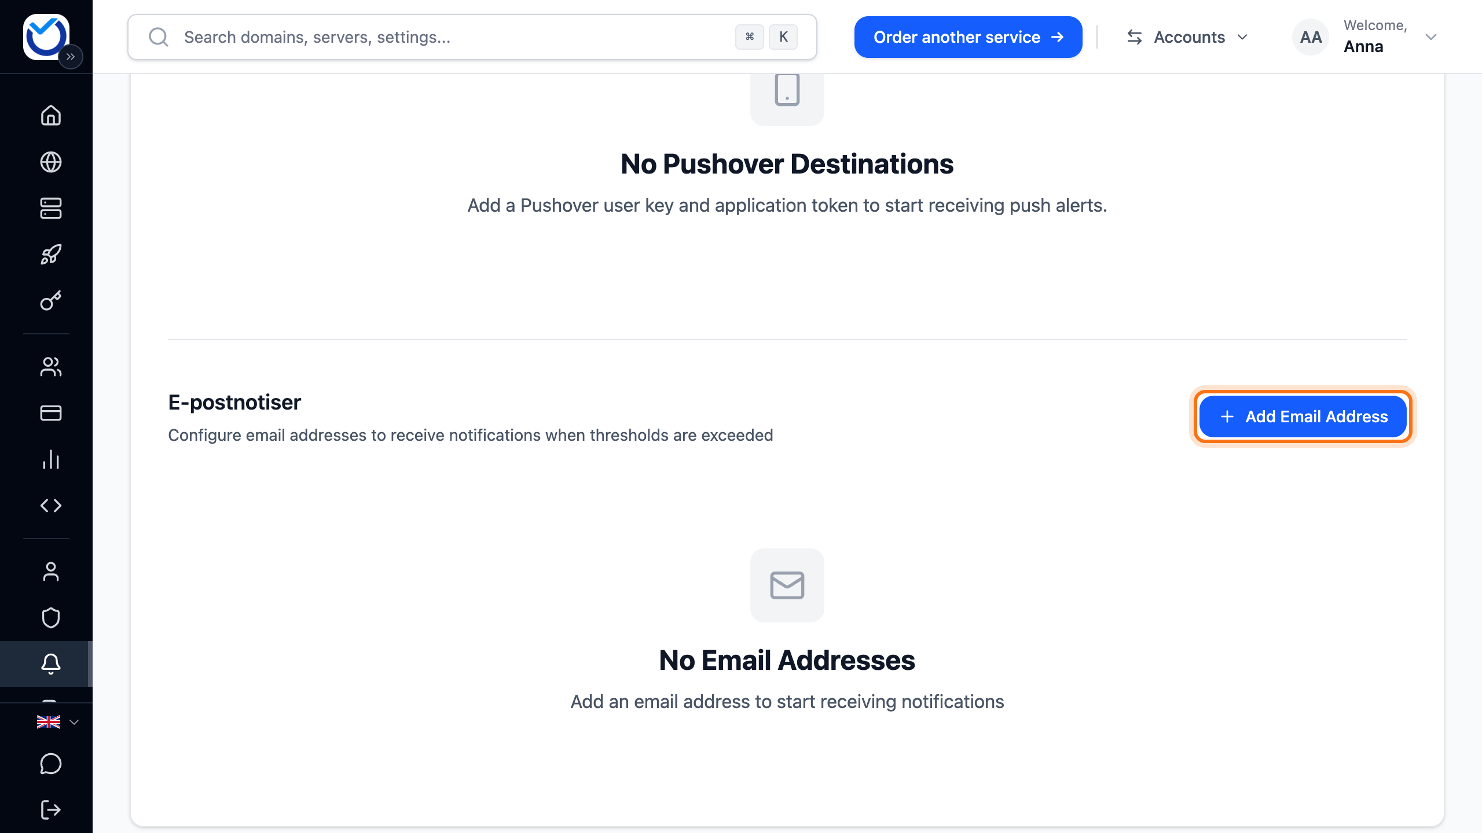
Task: Open the shield security icon
Action: 51,618
